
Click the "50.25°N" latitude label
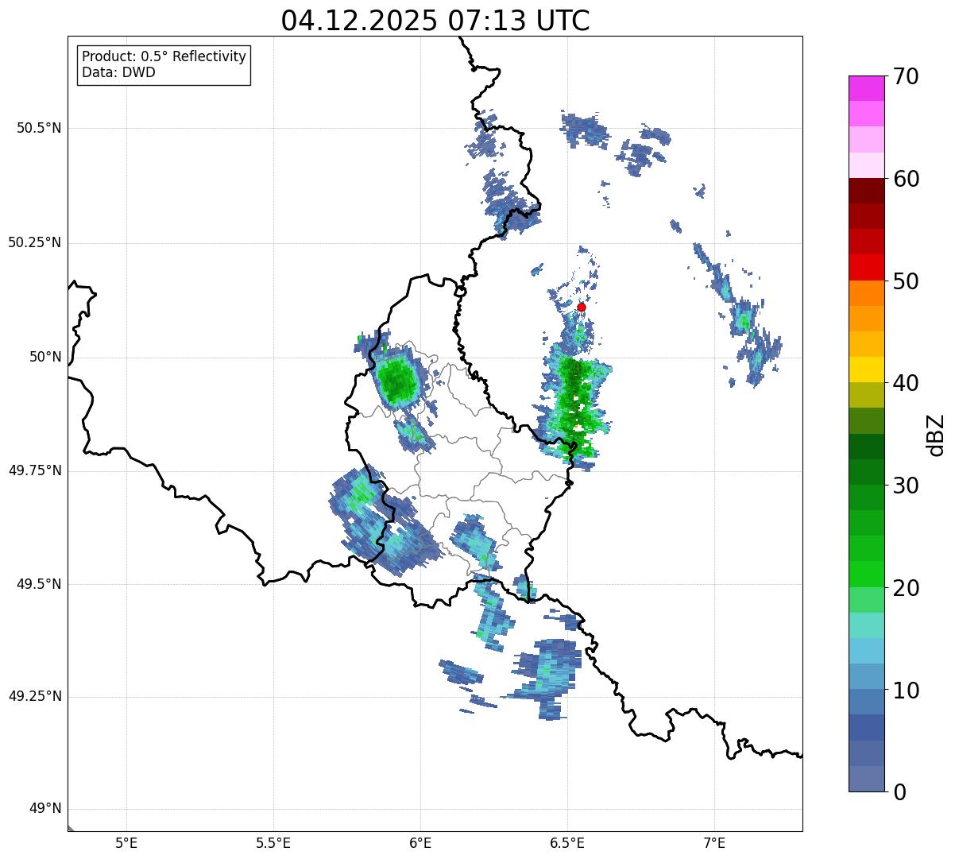coord(35,242)
